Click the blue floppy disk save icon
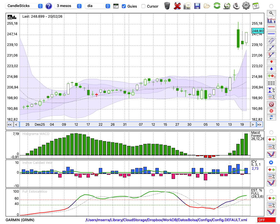This screenshot has width=280, height=224. click(x=197, y=6)
